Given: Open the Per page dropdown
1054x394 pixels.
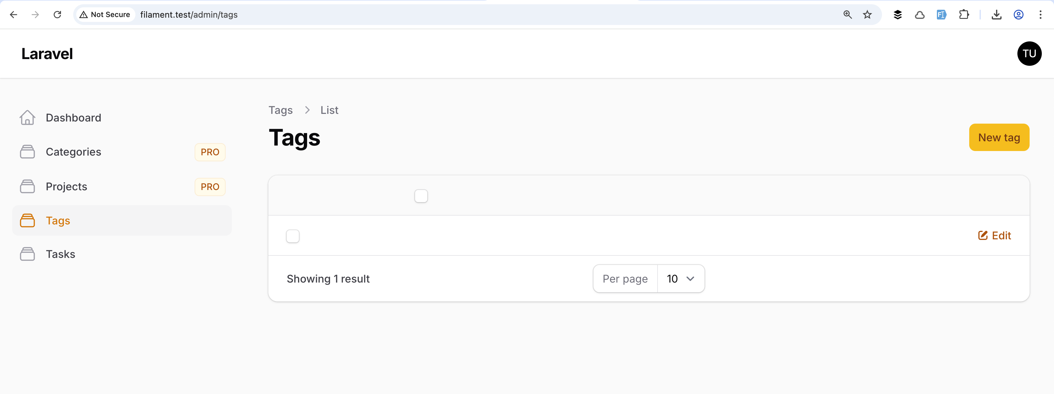Looking at the screenshot, I should pyautogui.click(x=680, y=279).
